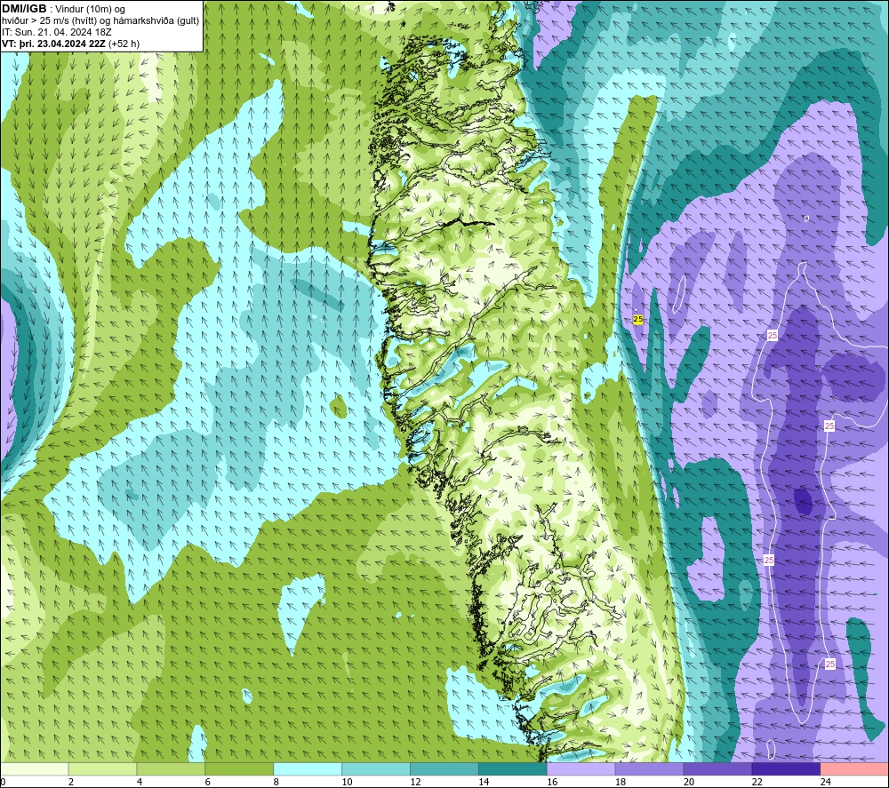The image size is (889, 788).
Task: Select the 'Vindur (10m) og' heading text
Action: click(x=90, y=9)
